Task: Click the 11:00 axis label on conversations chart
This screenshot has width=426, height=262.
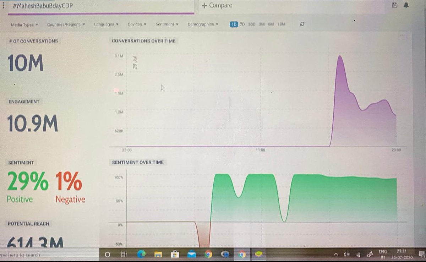Action: point(260,150)
